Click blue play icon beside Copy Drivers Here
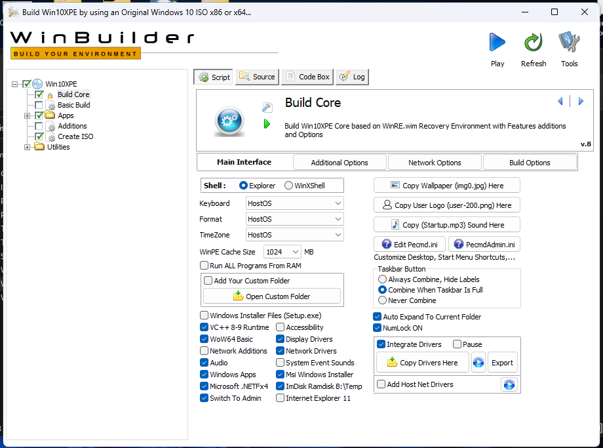This screenshot has height=448, width=603. (x=478, y=363)
